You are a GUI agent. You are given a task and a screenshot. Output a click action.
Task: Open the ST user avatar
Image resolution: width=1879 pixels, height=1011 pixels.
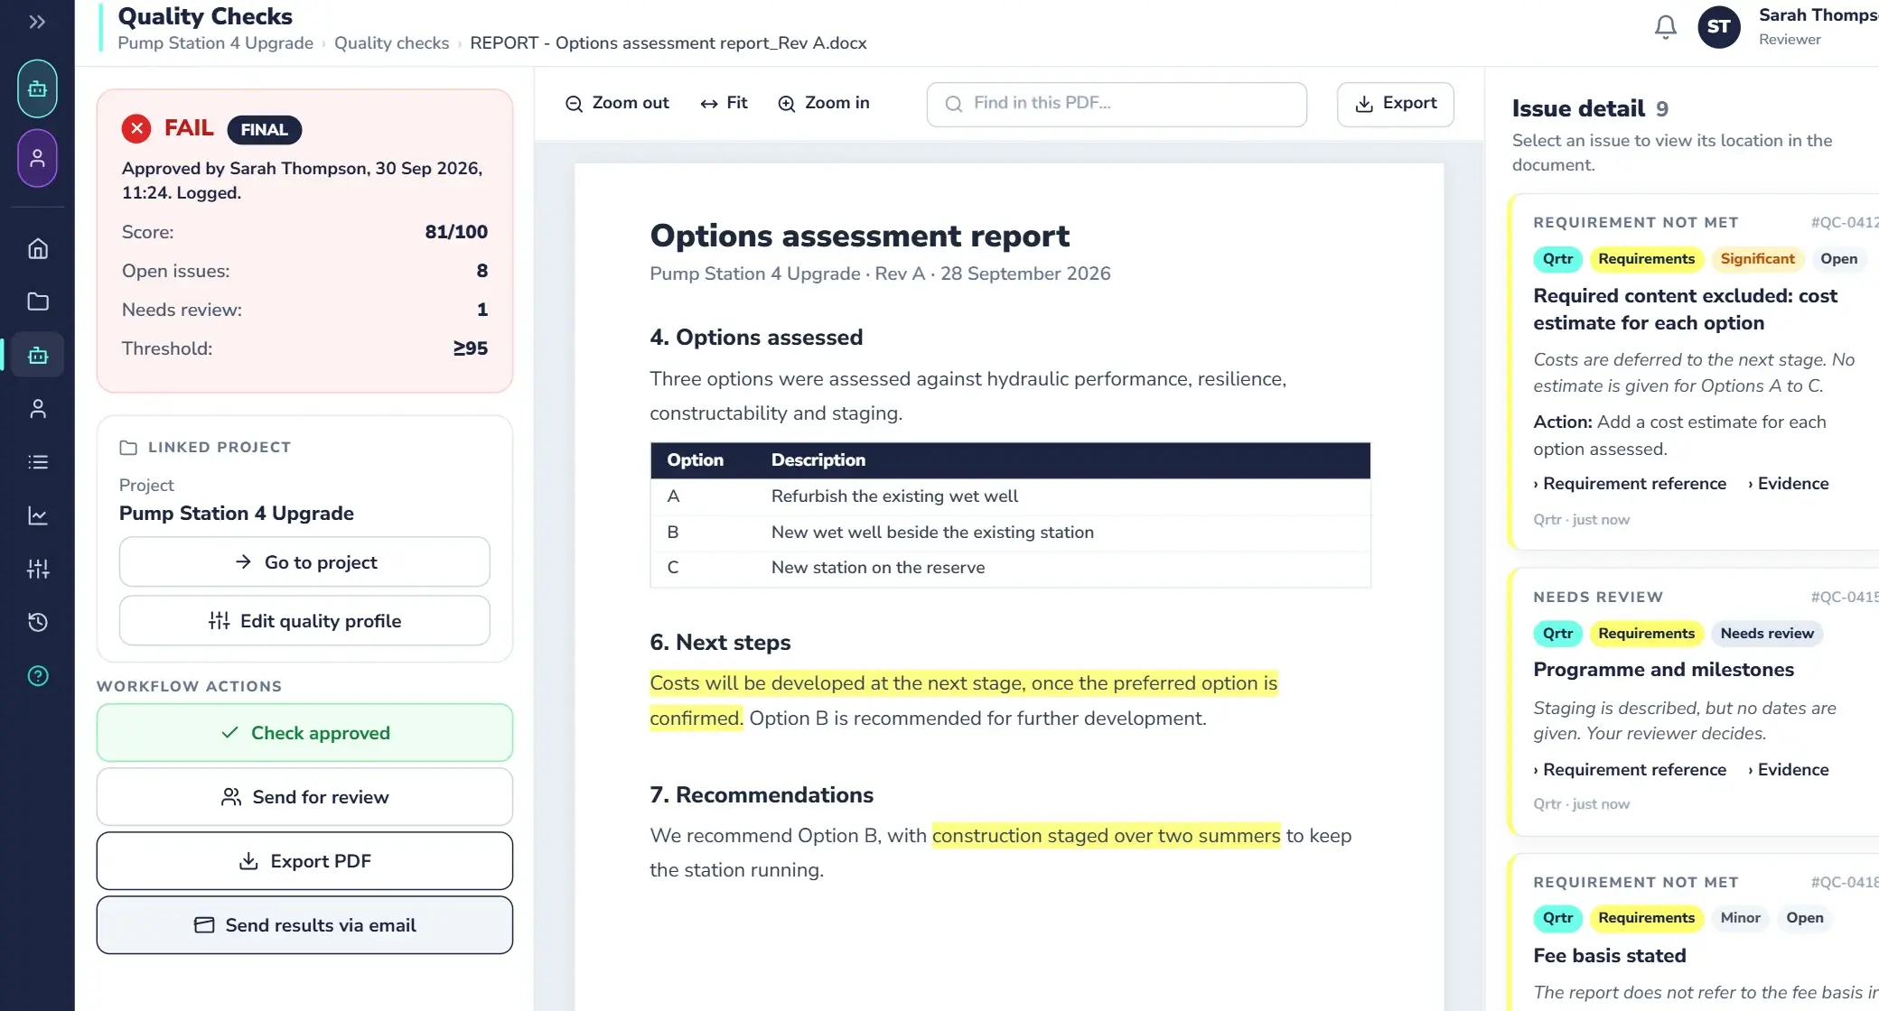pyautogui.click(x=1718, y=27)
